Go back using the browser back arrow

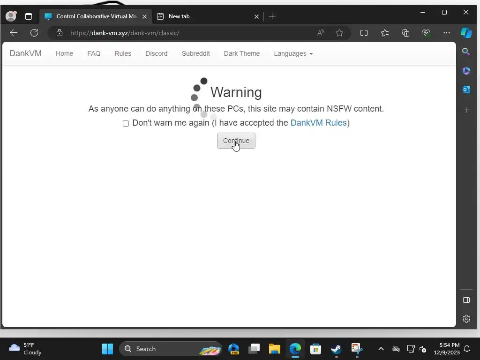tap(14, 33)
